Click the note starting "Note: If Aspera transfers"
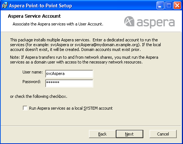The height and width of the screenshot is (144, 183). click(84, 59)
